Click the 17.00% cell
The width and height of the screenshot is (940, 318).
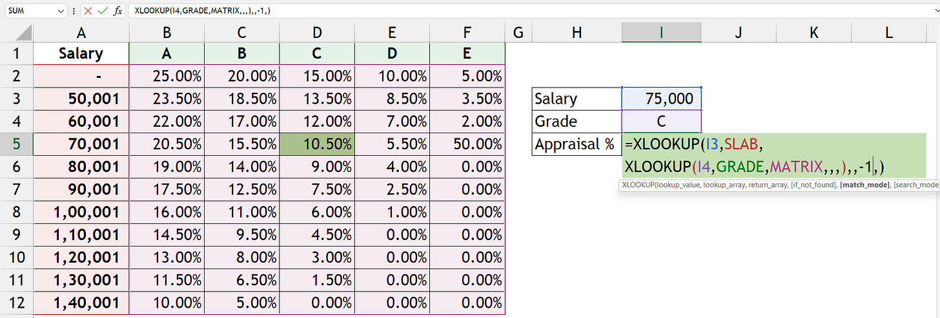241,121
